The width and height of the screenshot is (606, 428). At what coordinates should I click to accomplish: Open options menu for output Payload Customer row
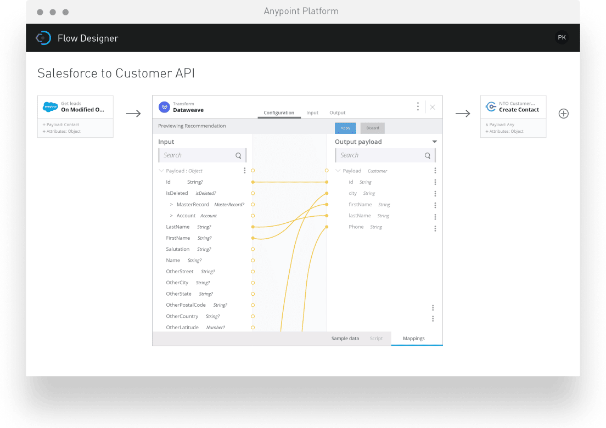(x=435, y=170)
